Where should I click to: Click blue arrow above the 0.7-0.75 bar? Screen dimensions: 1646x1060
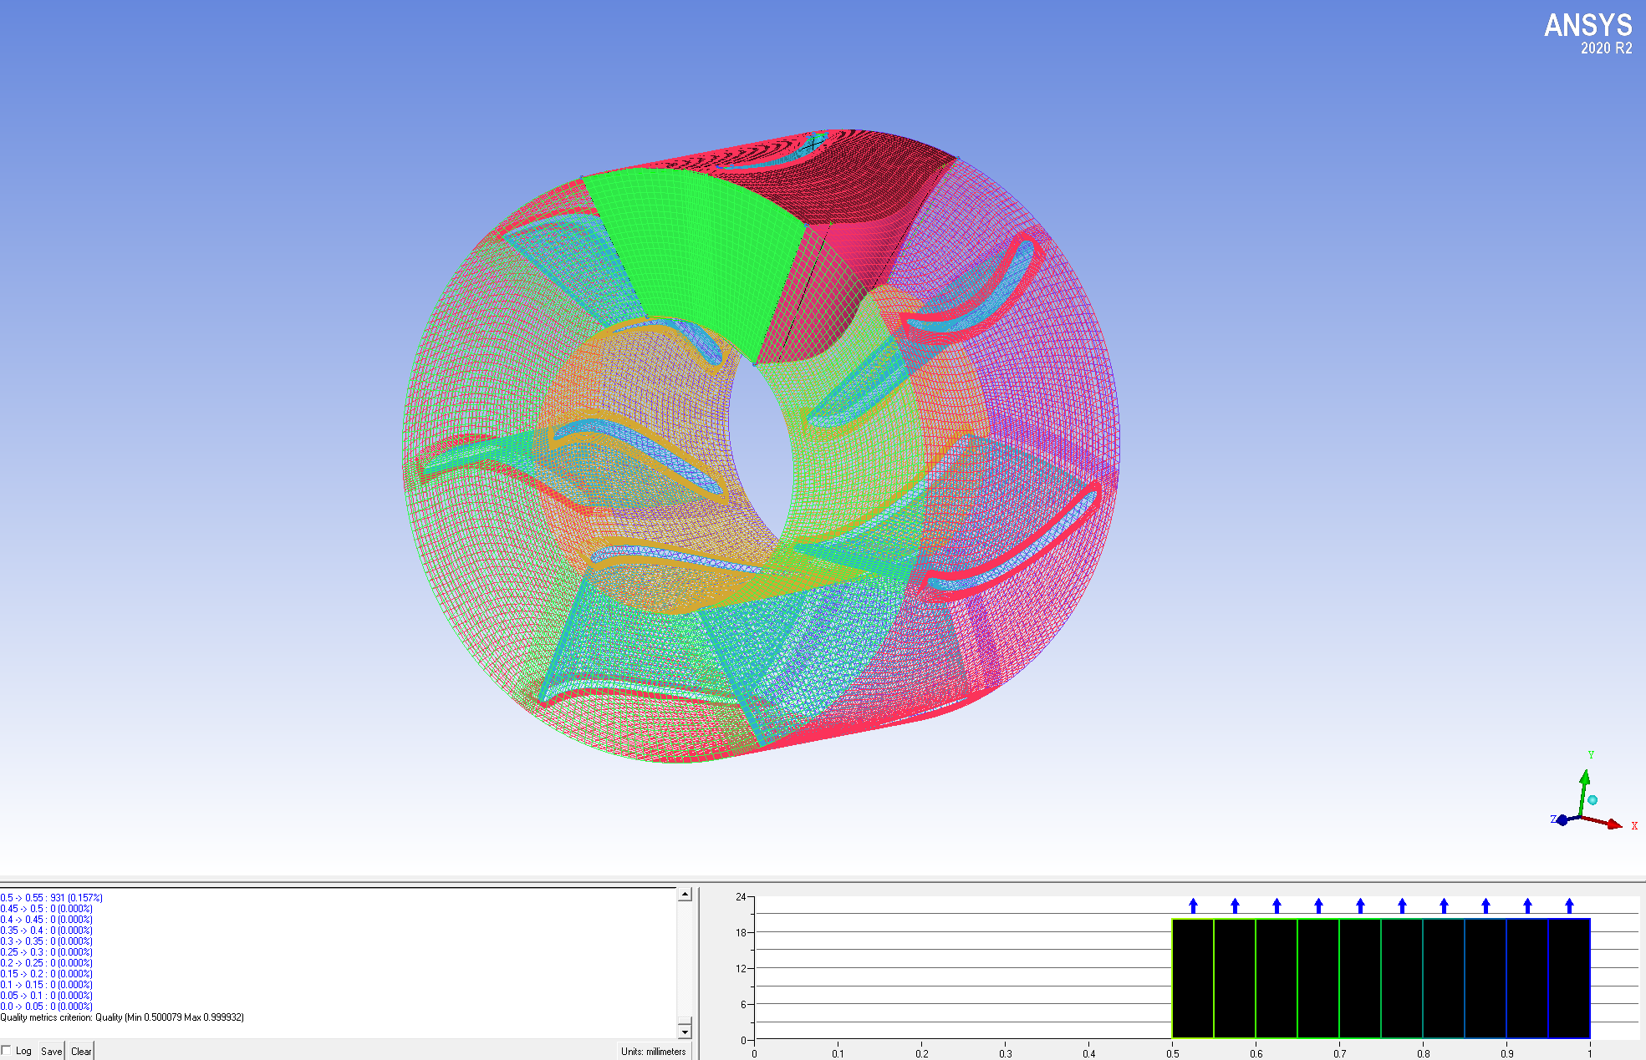coord(1360,905)
